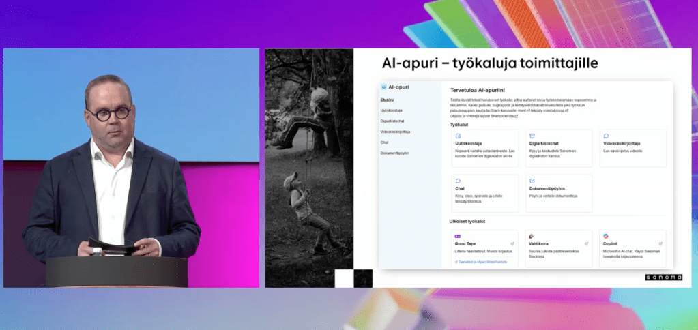Open Uutiskoostaja from the sidebar menu
Image resolution: width=698 pixels, height=330 pixels.
pos(391,110)
